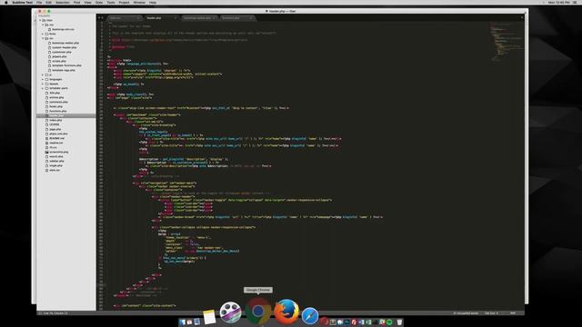This screenshot has width=582, height=327.
Task: Open the film reel app in dock
Action: [230, 312]
